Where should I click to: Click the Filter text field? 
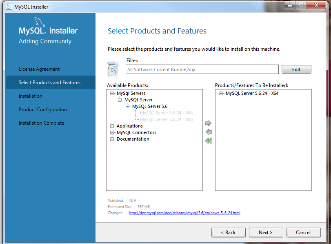[x=202, y=69]
